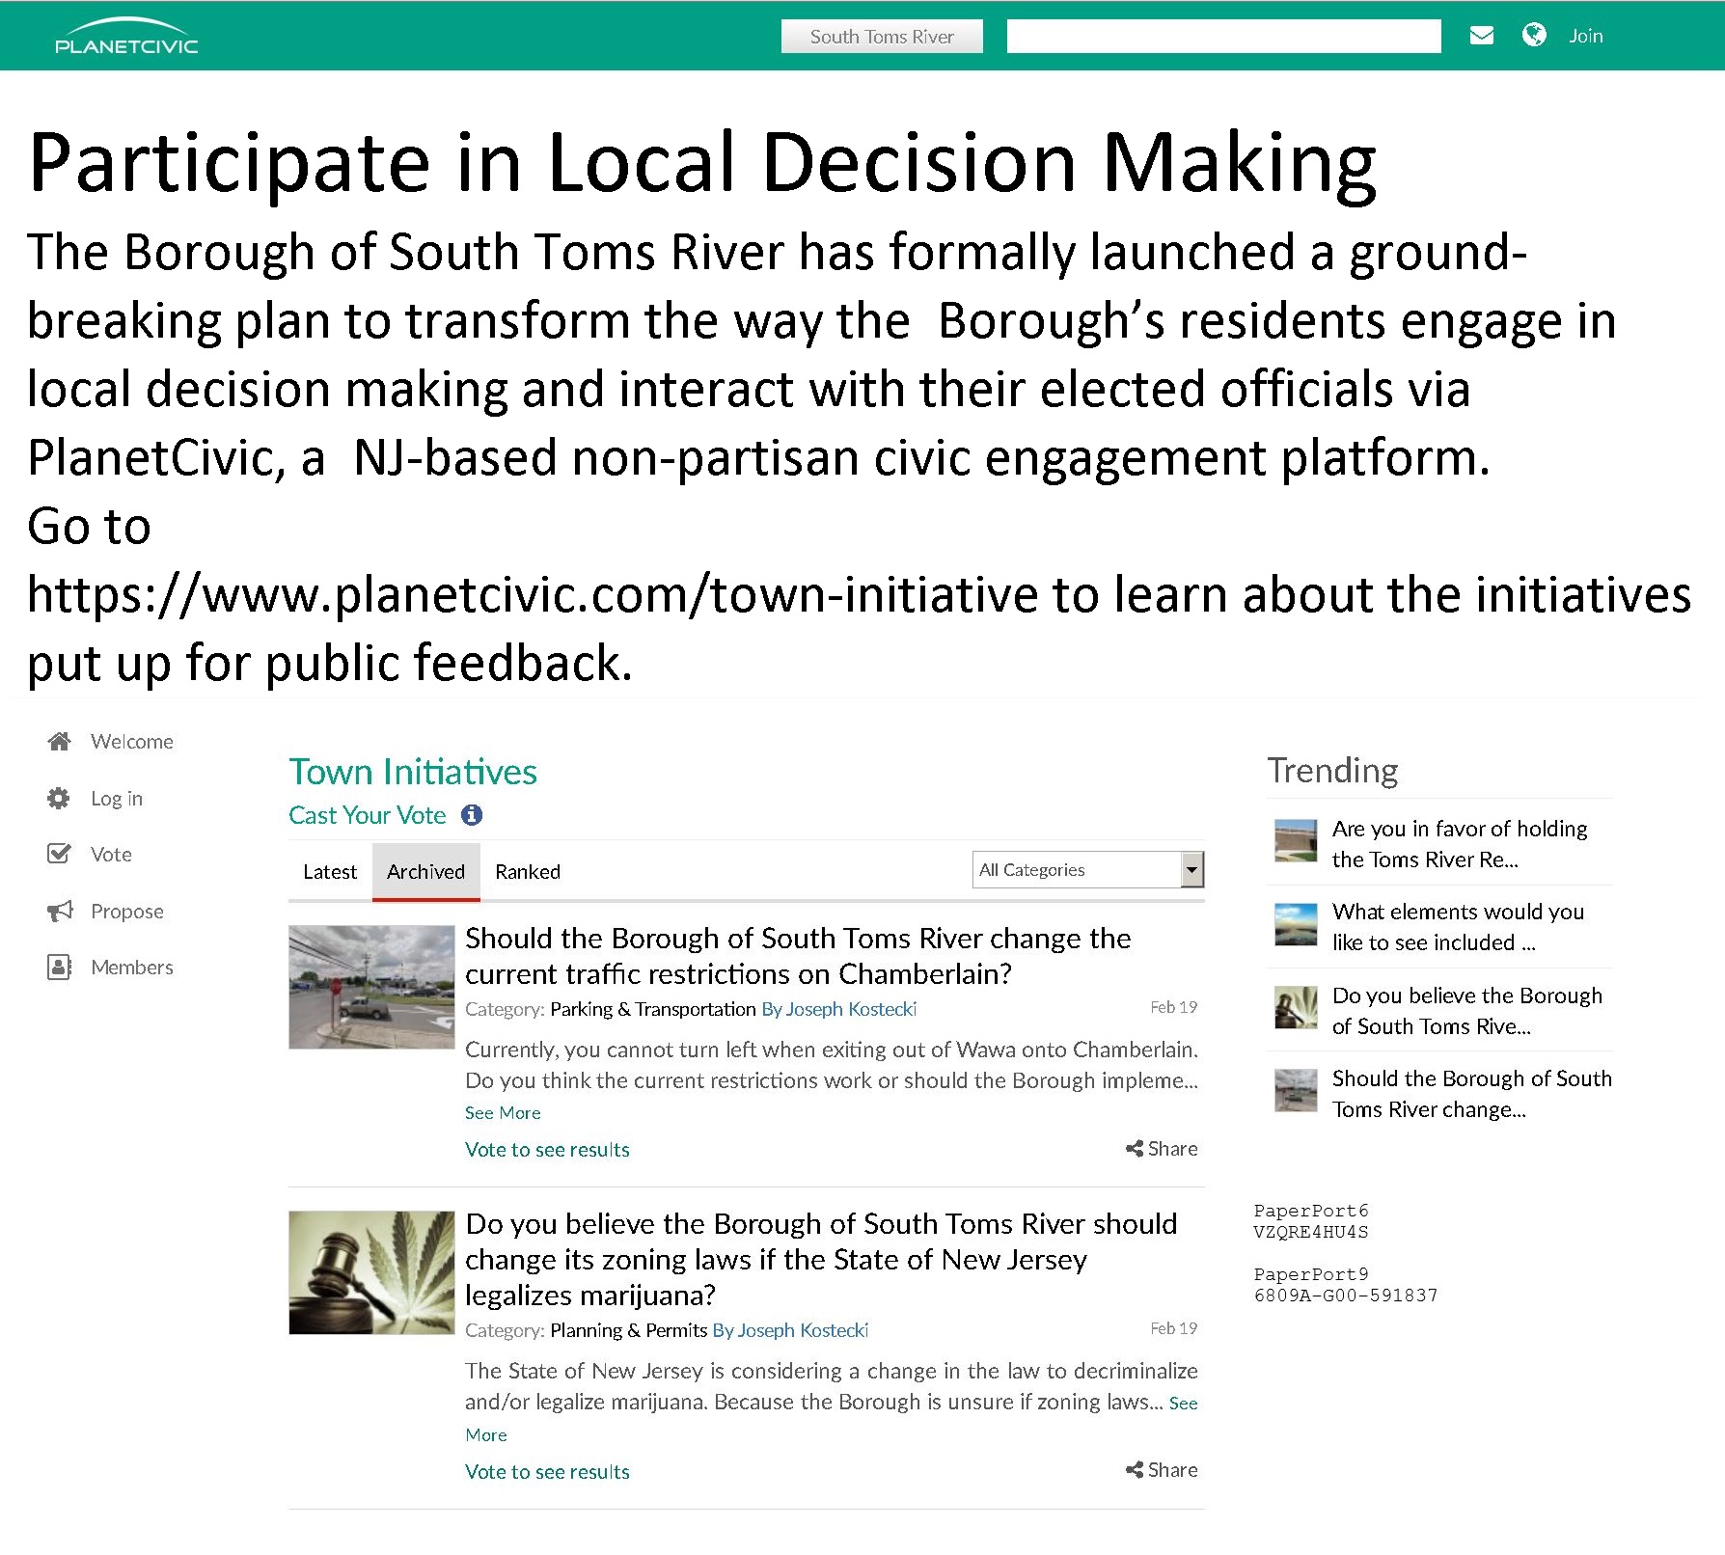Click the Log in gear icon
Screen dimensions: 1725x1555
coord(59,798)
